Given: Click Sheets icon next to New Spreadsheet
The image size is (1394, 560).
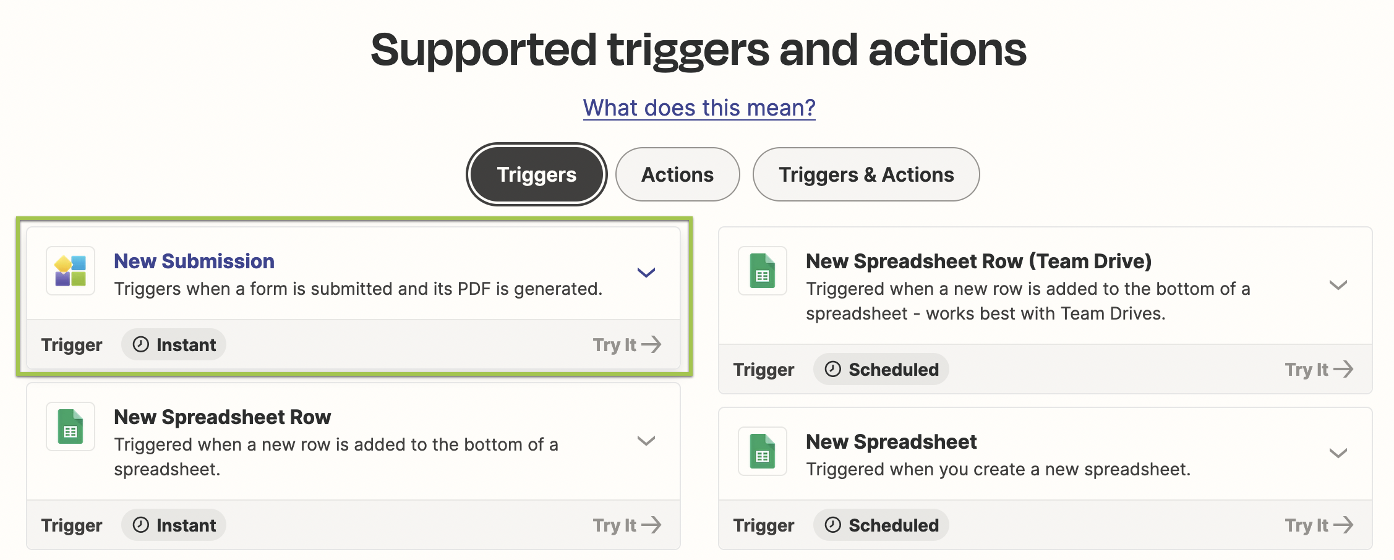Looking at the screenshot, I should 763,452.
